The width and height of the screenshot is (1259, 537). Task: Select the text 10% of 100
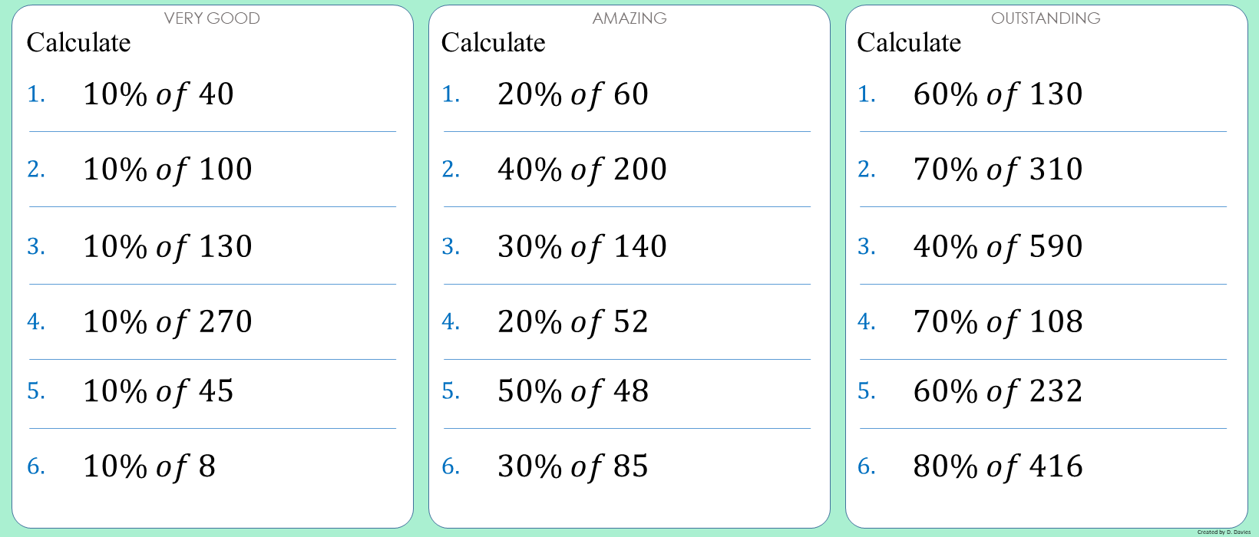pos(167,170)
